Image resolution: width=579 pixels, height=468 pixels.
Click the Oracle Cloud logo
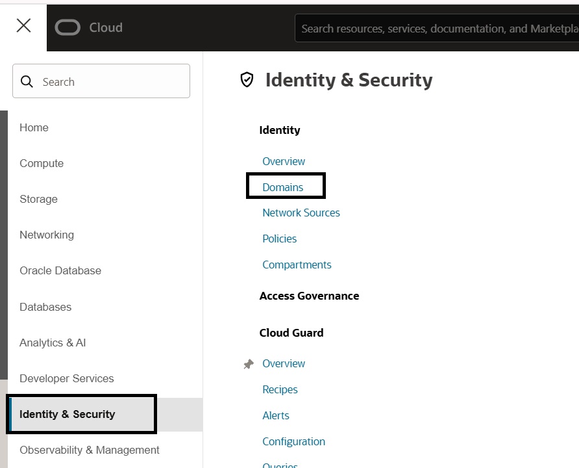(88, 27)
